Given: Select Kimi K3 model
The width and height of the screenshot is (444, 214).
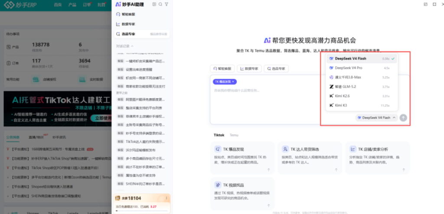Looking at the screenshot, I should 362,105.
